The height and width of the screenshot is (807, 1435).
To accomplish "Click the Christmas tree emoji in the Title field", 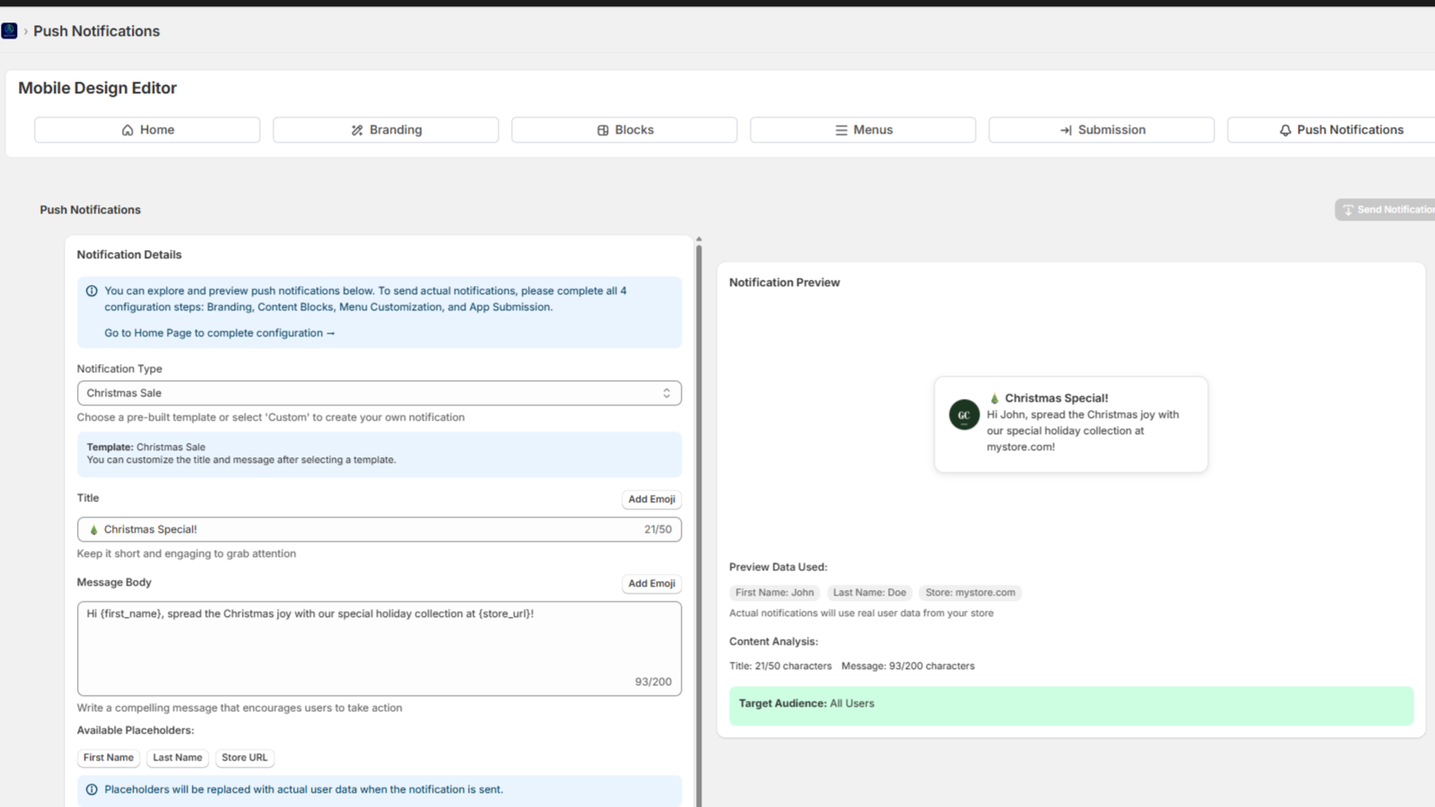I will (x=93, y=530).
